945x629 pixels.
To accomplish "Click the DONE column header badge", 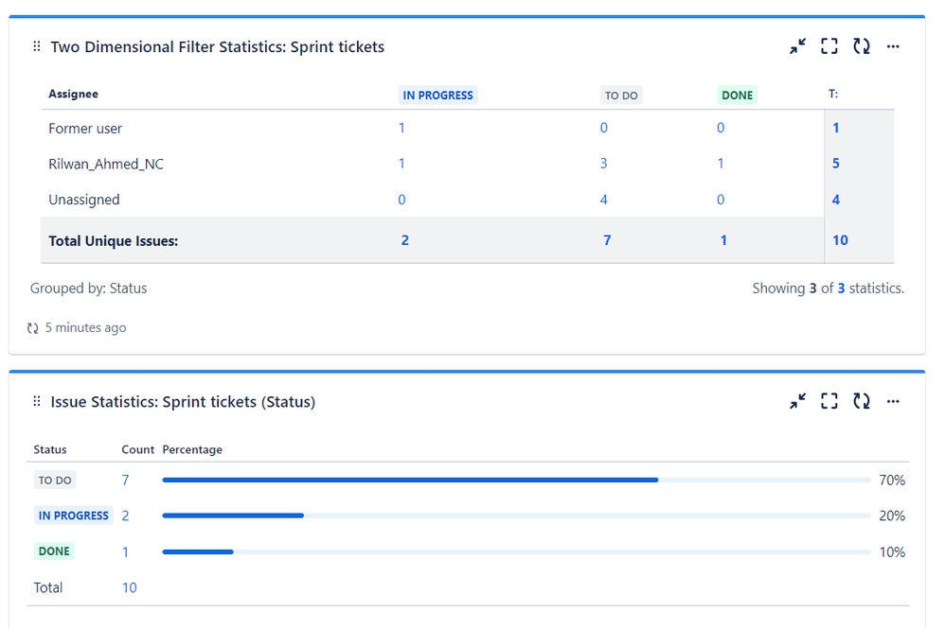I will coord(737,96).
